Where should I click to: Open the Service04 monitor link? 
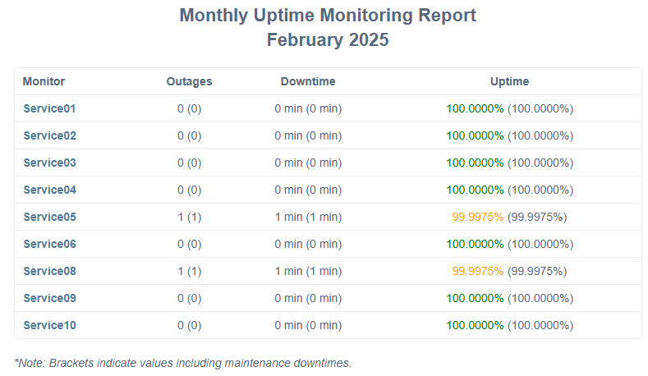tap(49, 190)
